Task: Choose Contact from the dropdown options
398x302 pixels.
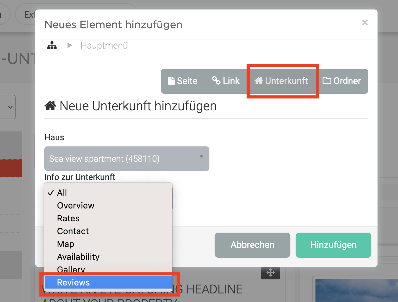Action: pyautogui.click(x=73, y=231)
